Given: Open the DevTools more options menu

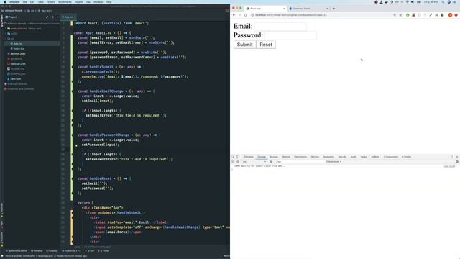Looking at the screenshot, I should click(452, 157).
